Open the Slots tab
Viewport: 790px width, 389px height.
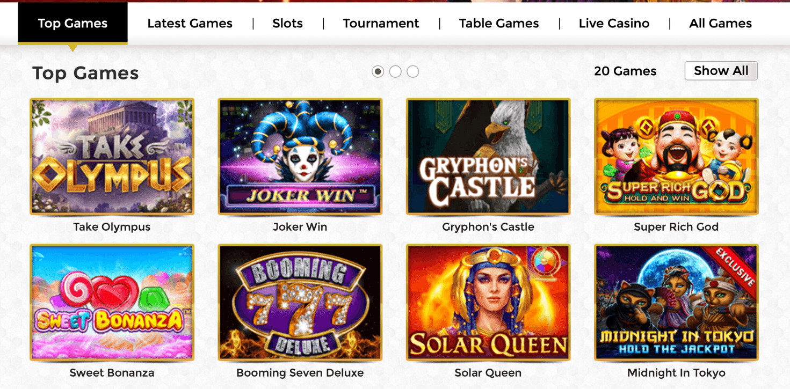[287, 24]
